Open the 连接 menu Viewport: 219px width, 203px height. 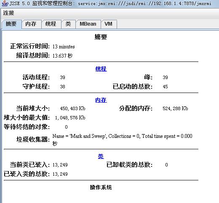tap(8, 13)
